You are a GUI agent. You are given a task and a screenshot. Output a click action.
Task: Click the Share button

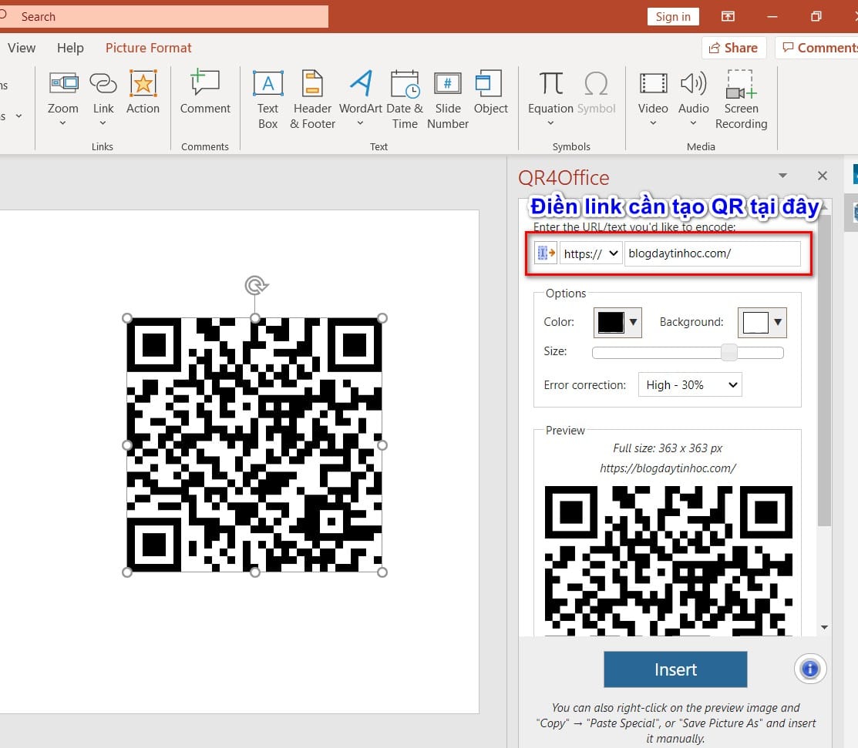[733, 48]
